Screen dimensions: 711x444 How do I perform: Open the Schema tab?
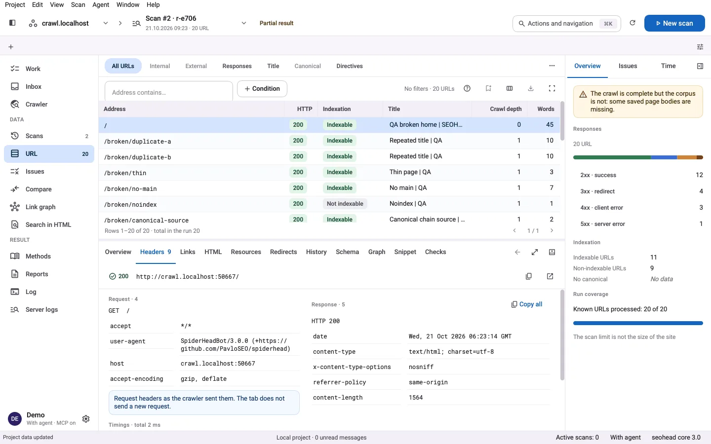tap(347, 252)
